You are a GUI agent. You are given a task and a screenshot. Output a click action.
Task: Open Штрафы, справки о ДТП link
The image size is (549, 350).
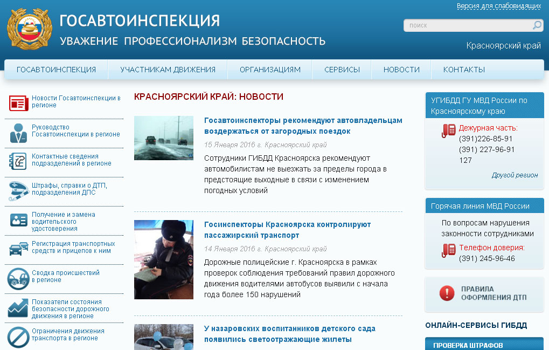[x=70, y=189]
